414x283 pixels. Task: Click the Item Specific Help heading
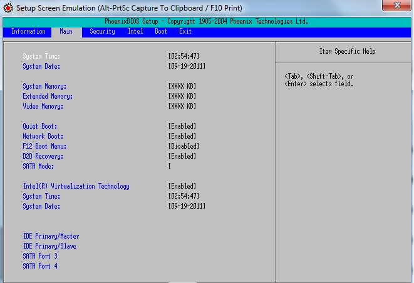[348, 51]
